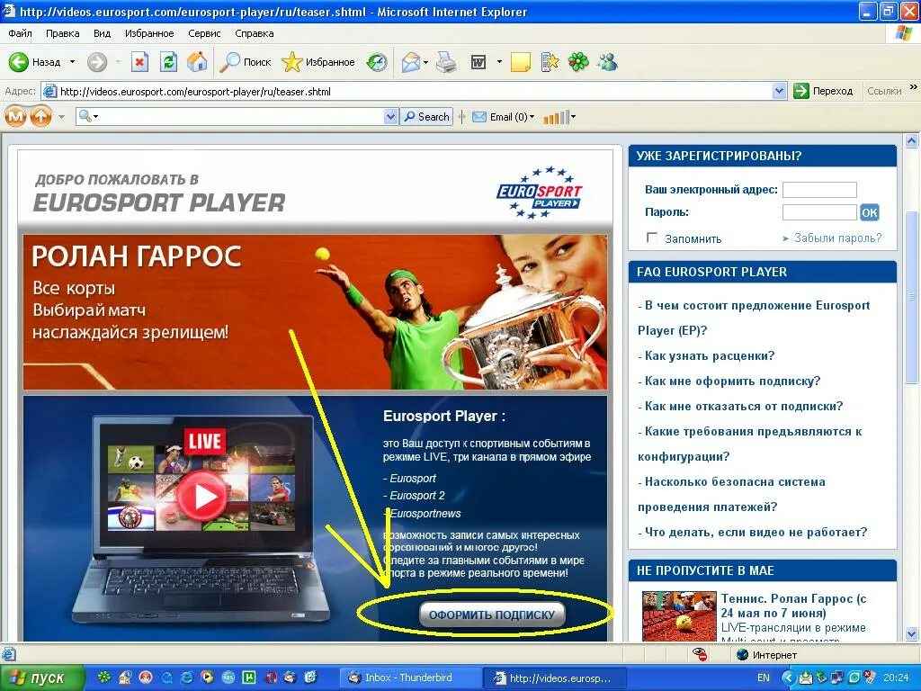This screenshot has width=921, height=691.
Task: Click inside the toolbar search text box
Action: coord(241,117)
